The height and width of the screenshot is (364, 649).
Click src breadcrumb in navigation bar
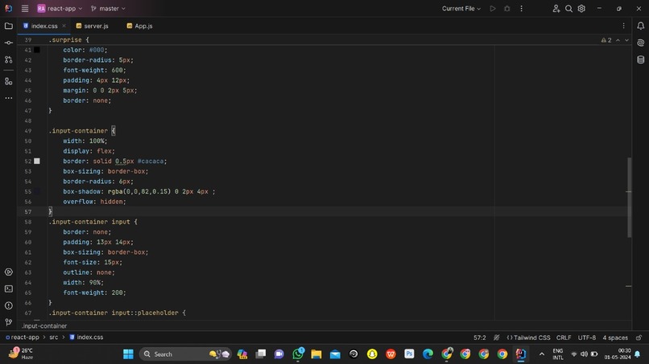click(x=54, y=337)
